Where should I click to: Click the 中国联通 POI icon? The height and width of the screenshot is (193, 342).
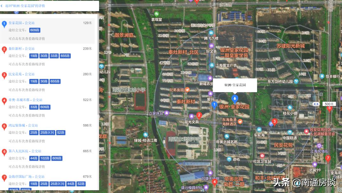[290, 132]
